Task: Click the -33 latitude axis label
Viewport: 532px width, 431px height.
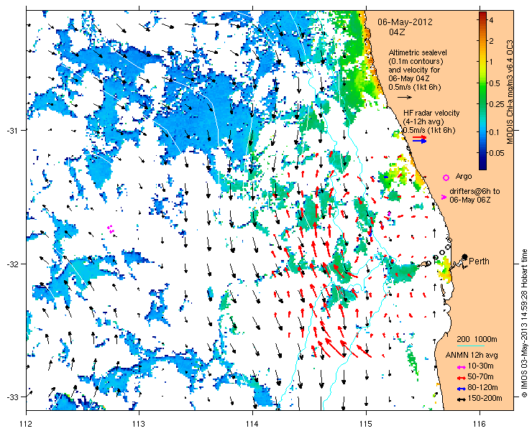Action: (13, 397)
